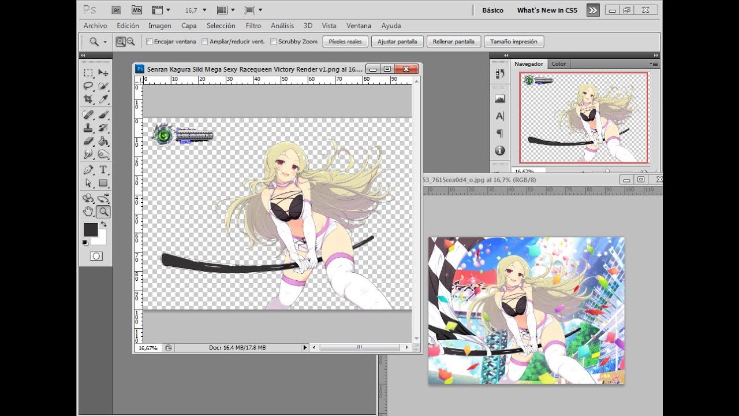Open the Histogram panel icon
This screenshot has width=739, height=416.
[x=500, y=99]
